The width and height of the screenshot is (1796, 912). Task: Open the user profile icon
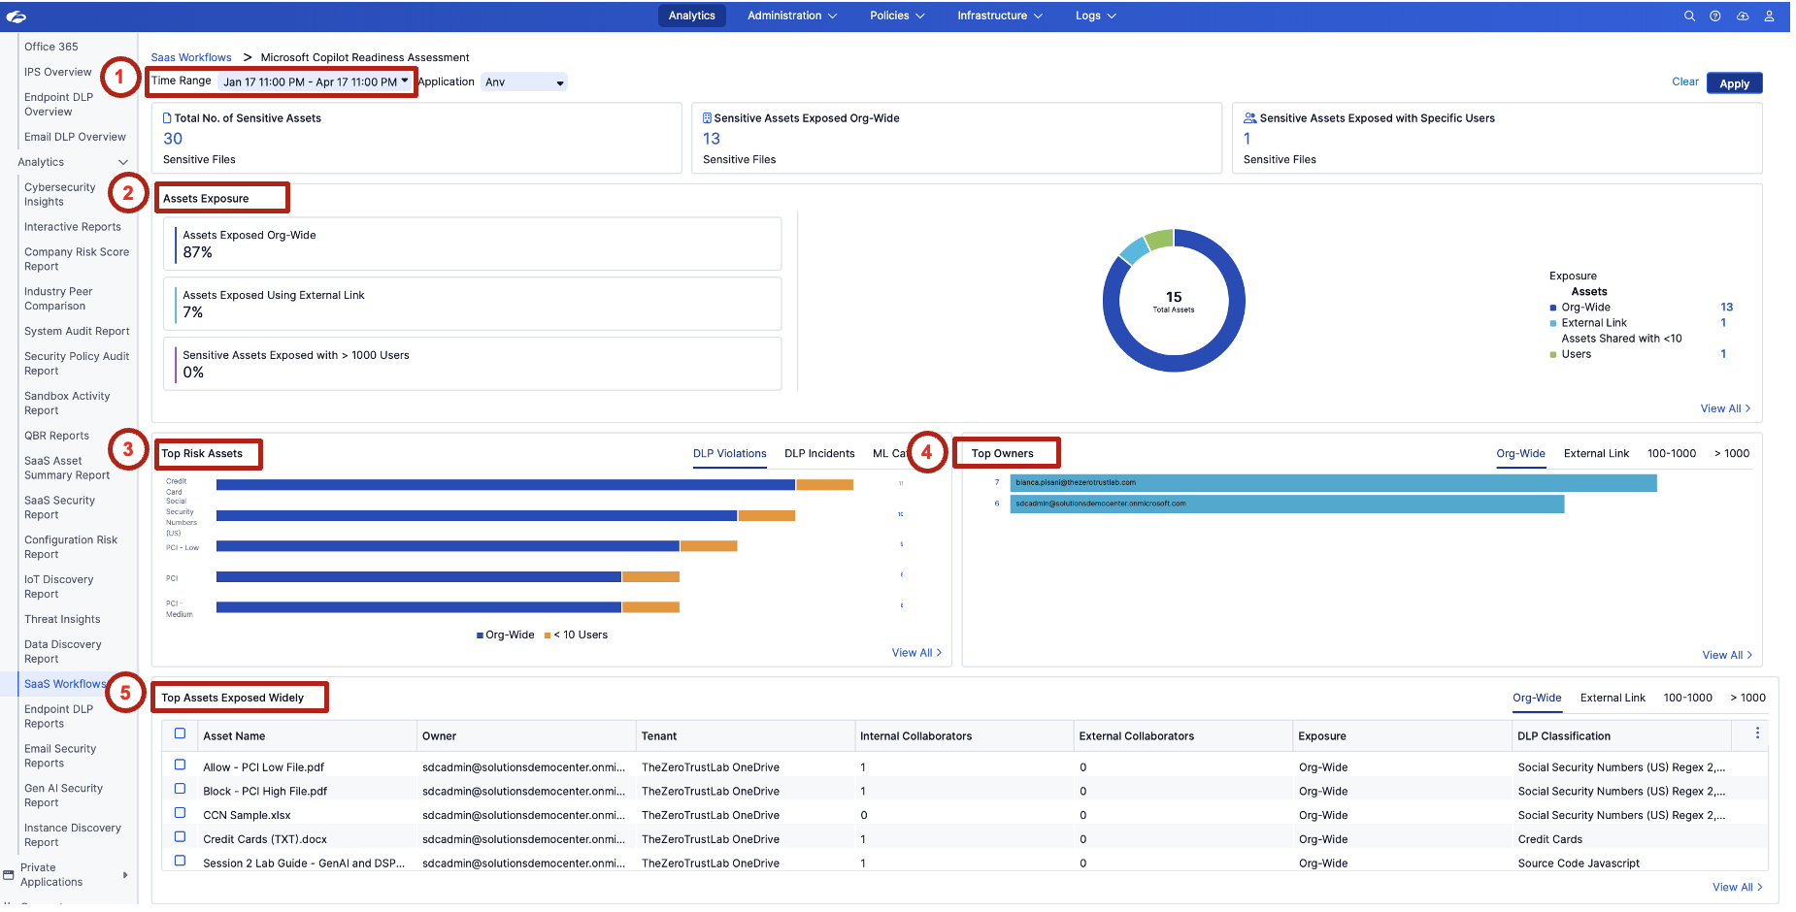(1770, 16)
